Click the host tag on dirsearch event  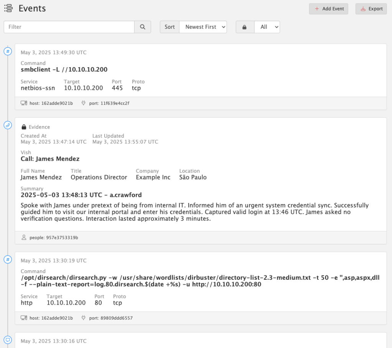tap(51, 318)
